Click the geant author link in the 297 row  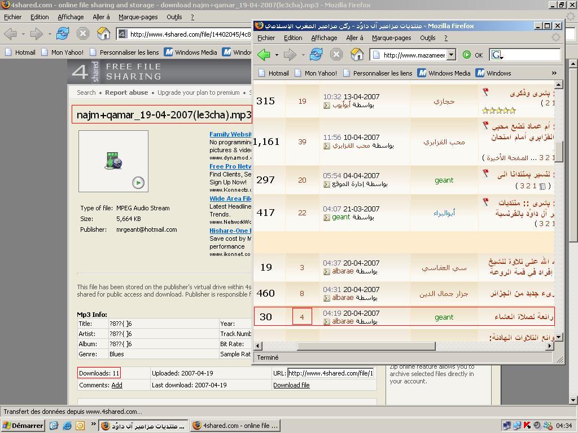[444, 180]
